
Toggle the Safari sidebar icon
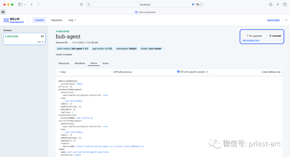20,5
